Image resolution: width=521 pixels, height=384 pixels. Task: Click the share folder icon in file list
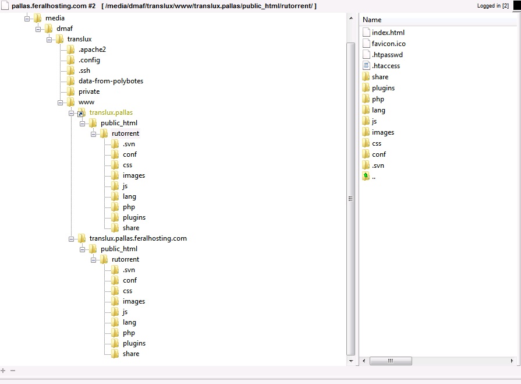pos(366,76)
